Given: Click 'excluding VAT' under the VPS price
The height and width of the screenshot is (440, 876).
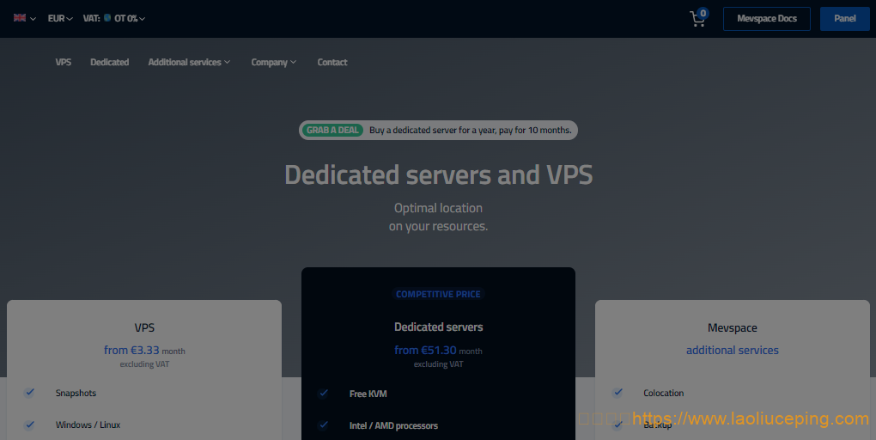Looking at the screenshot, I should [x=144, y=364].
